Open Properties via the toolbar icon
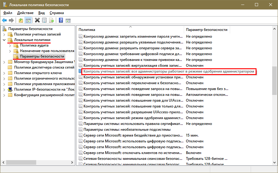Image resolution: width=278 pixels, height=173 pixels. point(44,21)
